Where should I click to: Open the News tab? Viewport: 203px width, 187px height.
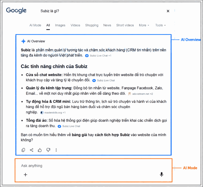(107, 25)
